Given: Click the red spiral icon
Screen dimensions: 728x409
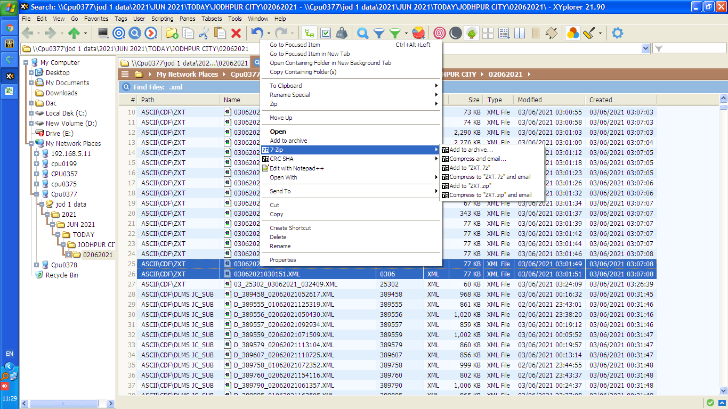Looking at the screenshot, I should pyautogui.click(x=440, y=34).
